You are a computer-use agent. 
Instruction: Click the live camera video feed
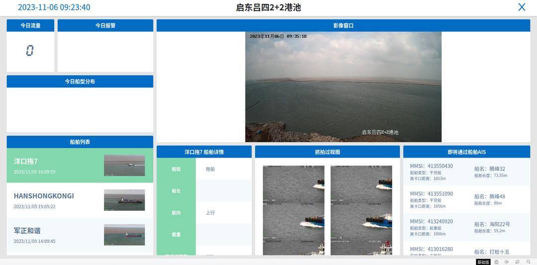tap(343, 87)
